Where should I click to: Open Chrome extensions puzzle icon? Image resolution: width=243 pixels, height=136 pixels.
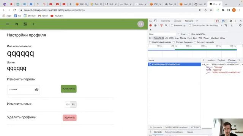(x=223, y=10)
